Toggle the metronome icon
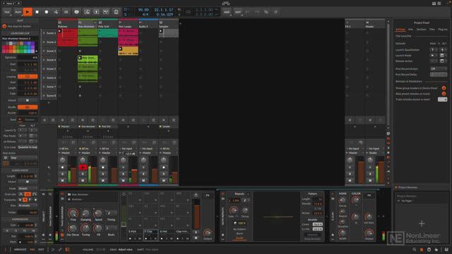452x254 pixels. (116, 12)
